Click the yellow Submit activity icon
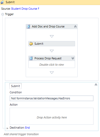Viewport: 100px width, 137px height. [x=31, y=44]
